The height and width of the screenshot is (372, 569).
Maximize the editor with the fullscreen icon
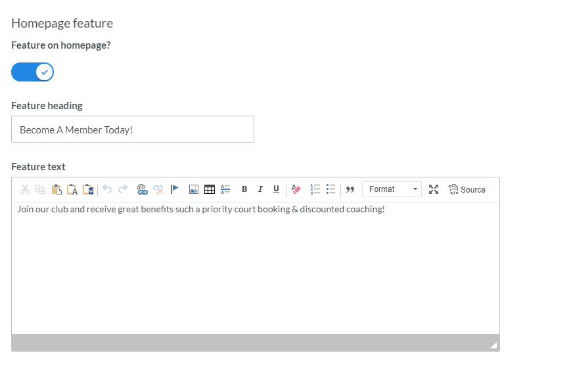coord(434,189)
